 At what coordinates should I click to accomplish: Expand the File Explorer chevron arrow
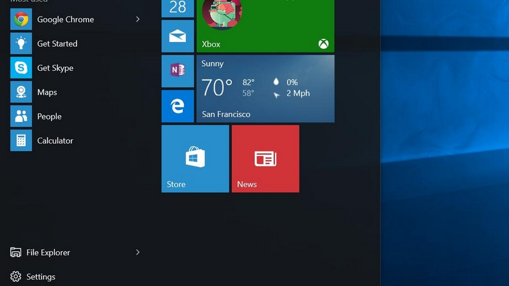(138, 253)
